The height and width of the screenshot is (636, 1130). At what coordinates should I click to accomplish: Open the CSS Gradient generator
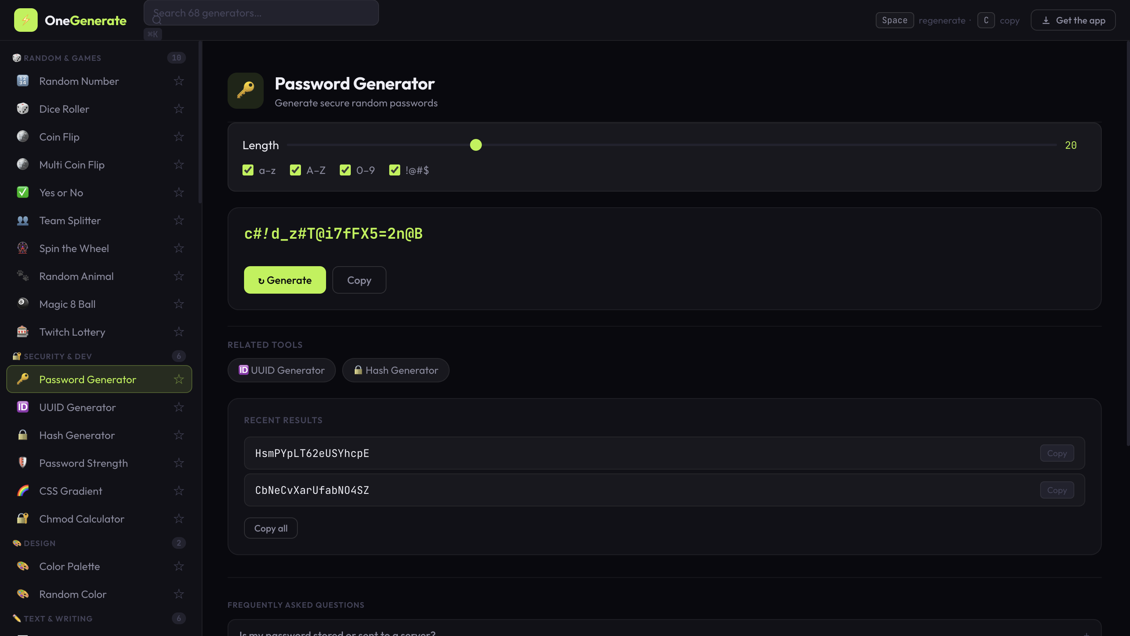tap(71, 491)
